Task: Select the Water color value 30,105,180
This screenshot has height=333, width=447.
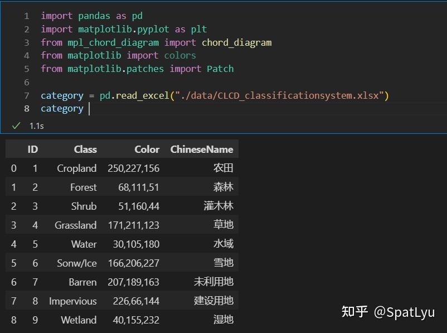Action: pos(134,244)
